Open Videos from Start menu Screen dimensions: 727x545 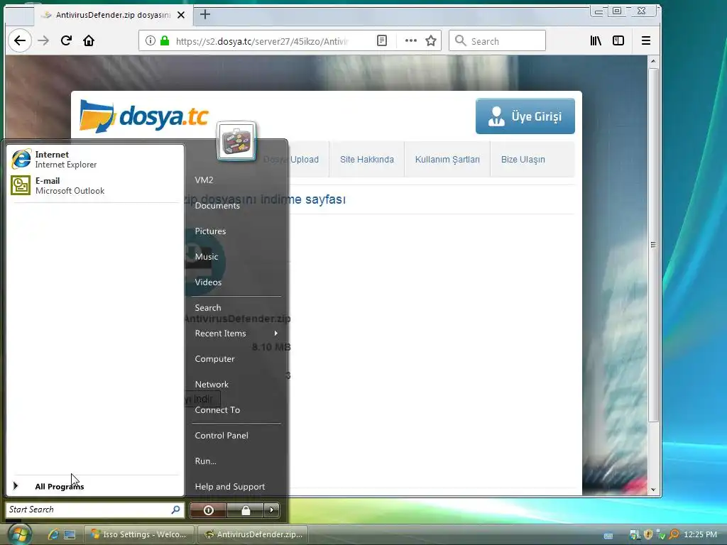(x=208, y=282)
